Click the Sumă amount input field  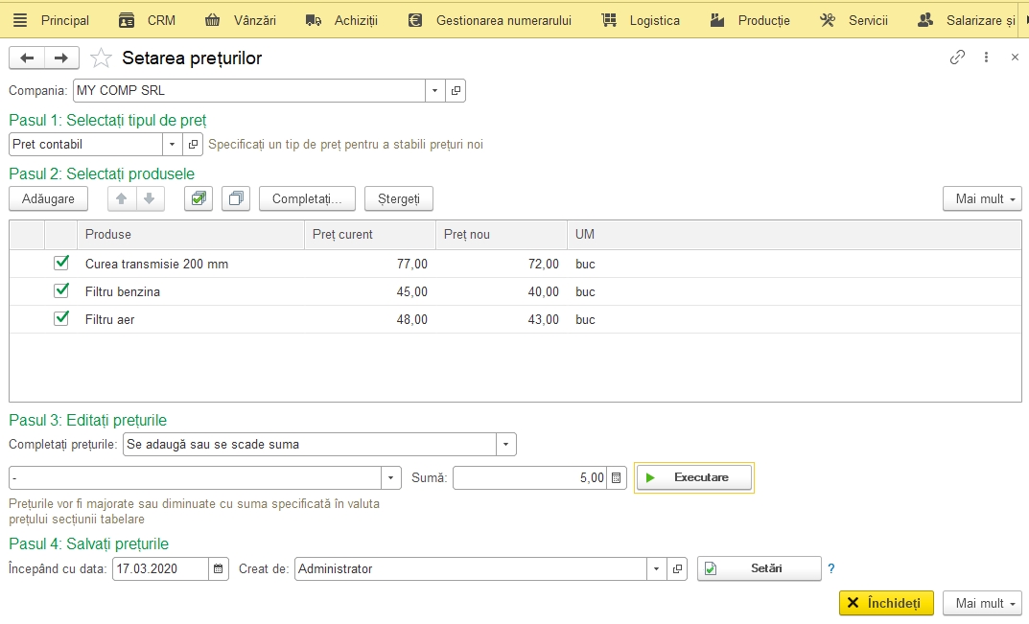tap(529, 477)
